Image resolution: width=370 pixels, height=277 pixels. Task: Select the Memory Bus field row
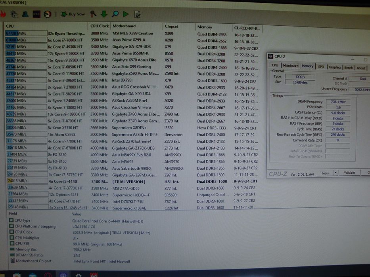[50, 249]
